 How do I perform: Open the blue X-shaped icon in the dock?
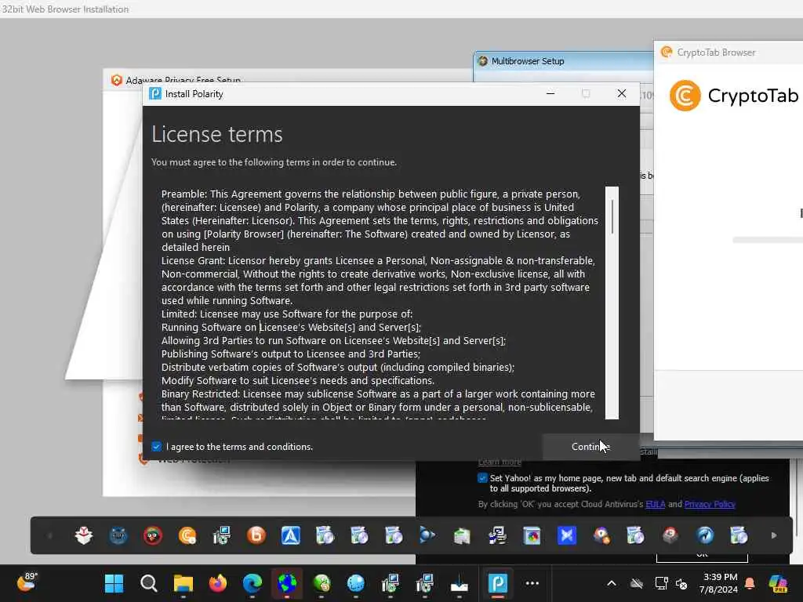tap(566, 535)
